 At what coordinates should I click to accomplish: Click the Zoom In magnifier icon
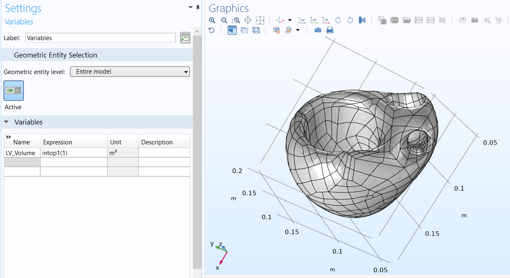[212, 20]
